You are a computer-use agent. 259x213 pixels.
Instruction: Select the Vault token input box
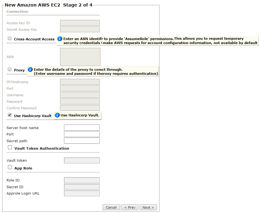82,161
